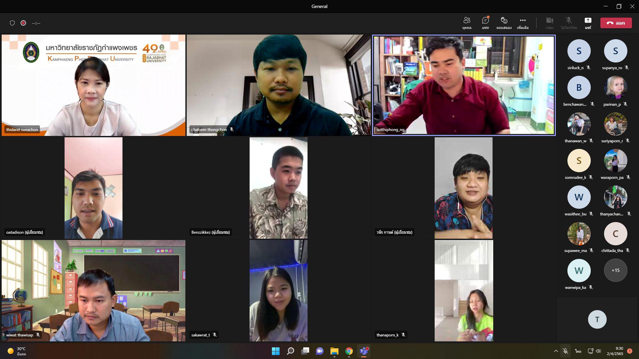Open the Windows Start menu

(x=276, y=351)
